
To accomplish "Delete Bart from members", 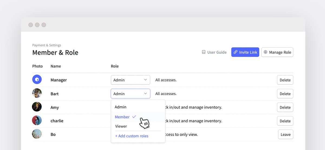I will click(x=285, y=94).
